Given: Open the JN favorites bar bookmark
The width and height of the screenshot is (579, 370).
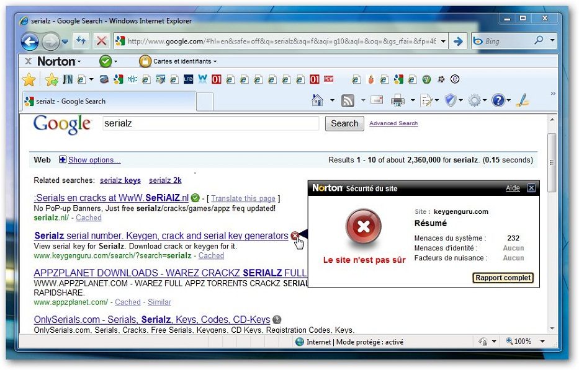Looking at the screenshot, I should point(68,79).
